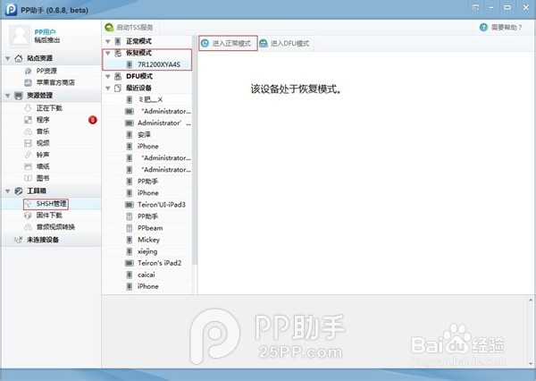
Task: Select the Teiron's iPad2 device
Action: click(147, 263)
